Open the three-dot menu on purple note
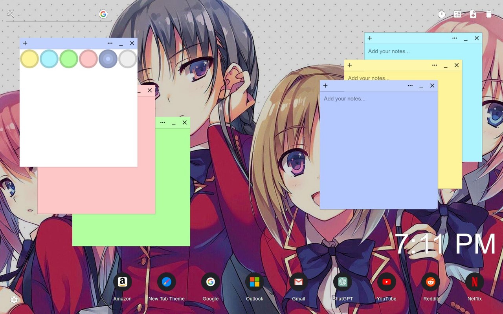The width and height of the screenshot is (503, 314). point(410,86)
